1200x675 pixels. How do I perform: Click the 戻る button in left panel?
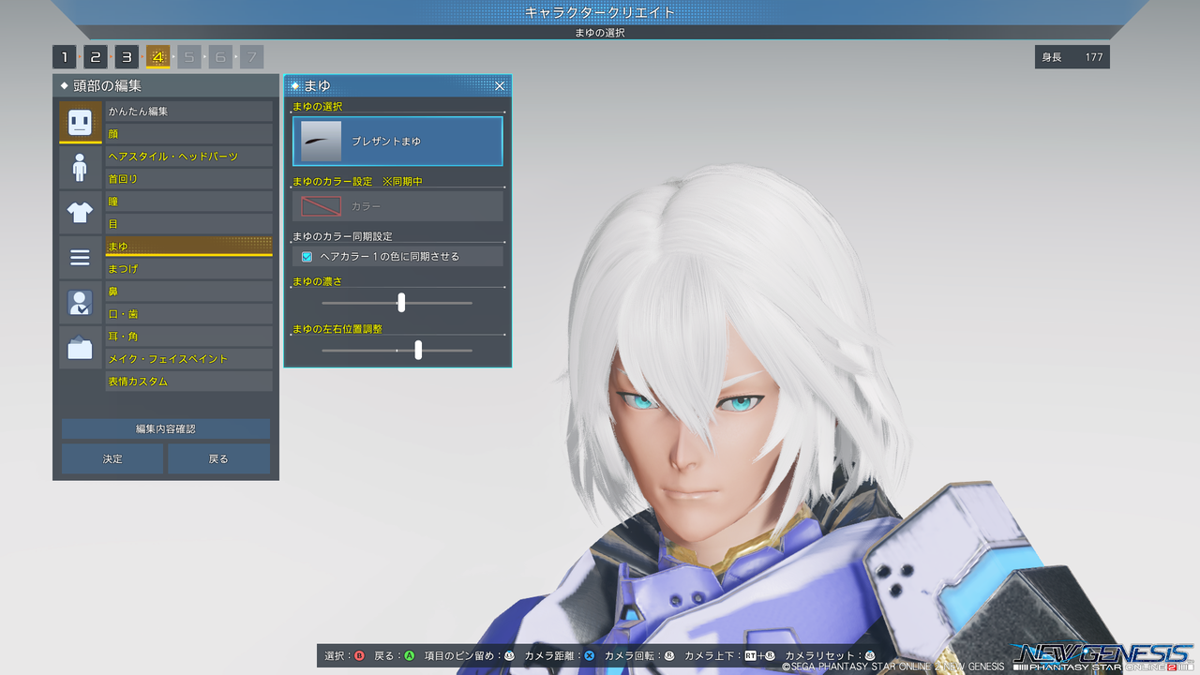click(x=218, y=458)
